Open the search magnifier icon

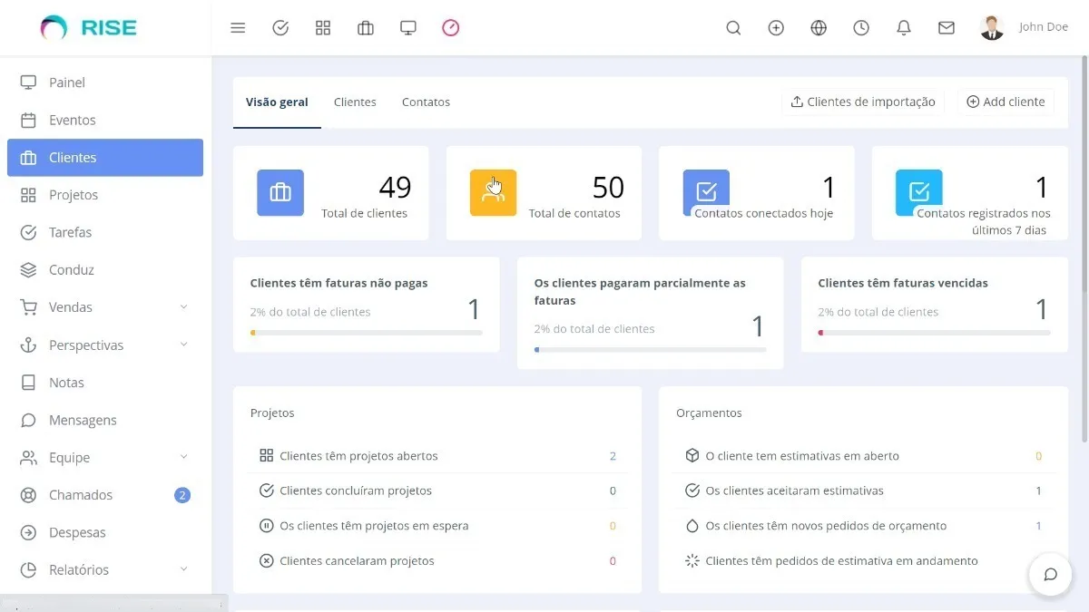coord(733,28)
